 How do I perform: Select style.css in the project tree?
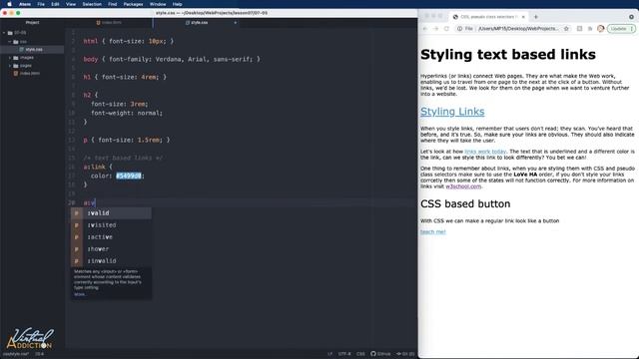[x=32, y=49]
